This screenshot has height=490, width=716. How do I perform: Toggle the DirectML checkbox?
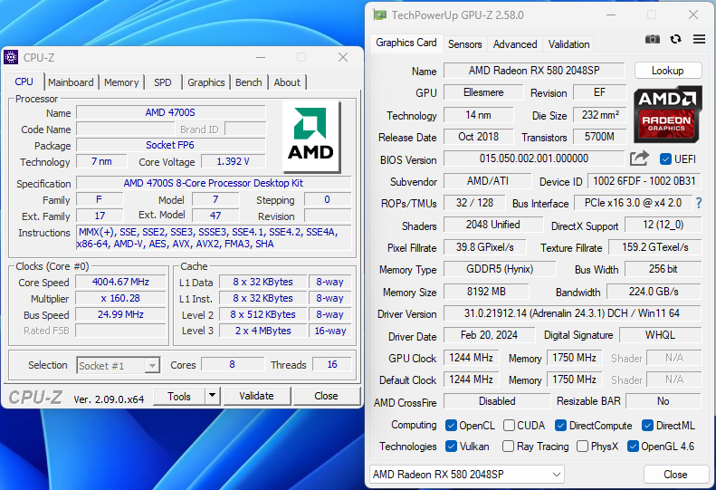click(x=647, y=426)
